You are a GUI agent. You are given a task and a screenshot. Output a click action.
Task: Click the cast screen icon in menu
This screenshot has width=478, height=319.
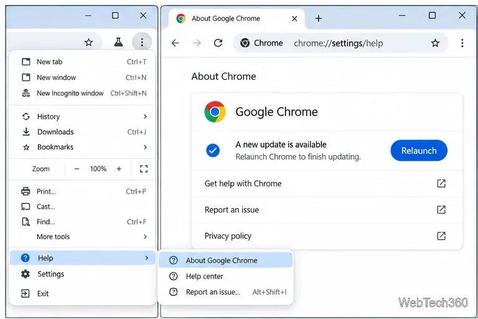pyautogui.click(x=26, y=207)
